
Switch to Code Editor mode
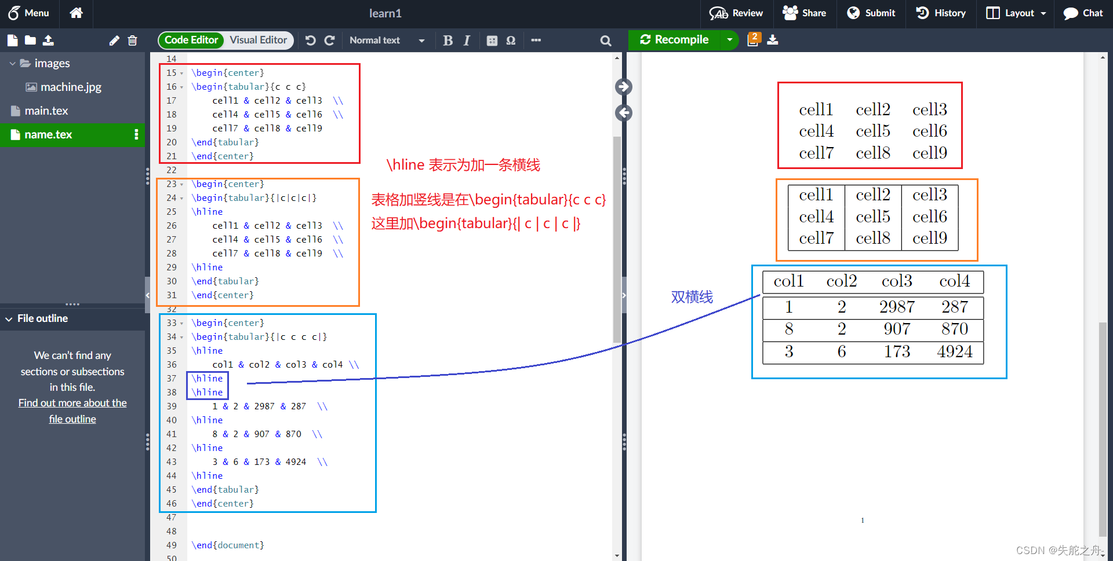click(x=191, y=40)
